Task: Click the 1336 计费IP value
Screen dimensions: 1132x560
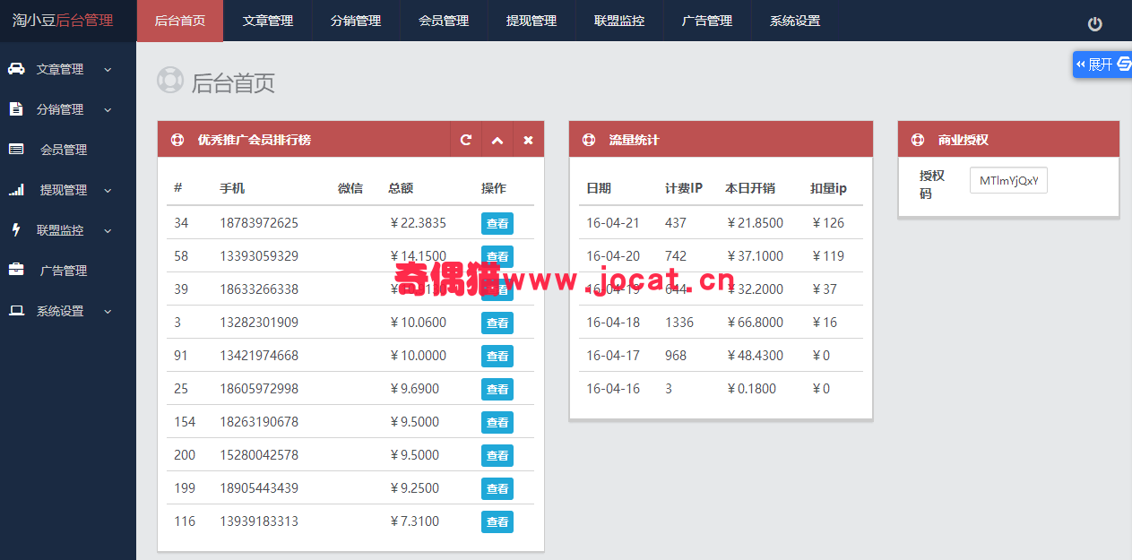Action: pyautogui.click(x=679, y=322)
